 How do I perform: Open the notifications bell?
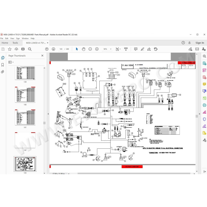190,43
